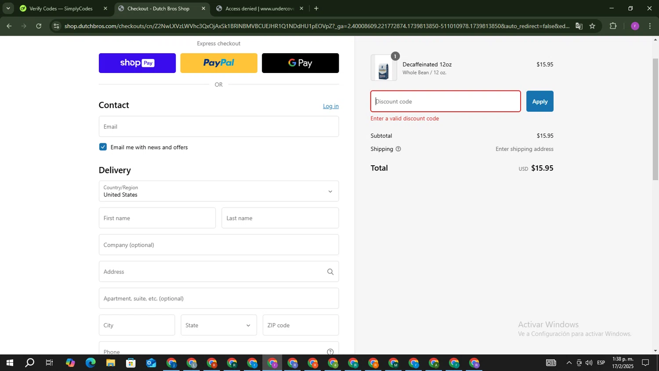
Task: Uncheck Email me with news and offers
Action: tap(103, 147)
